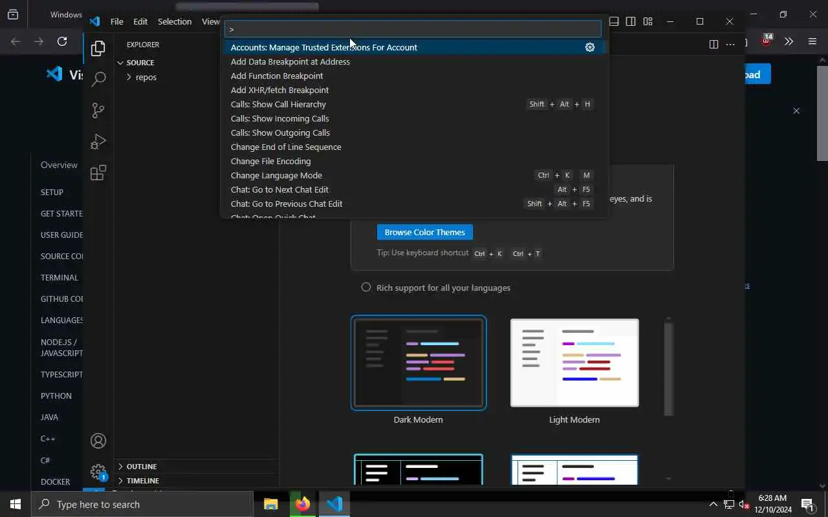Split the editor to the right
Image resolution: width=828 pixels, height=517 pixels.
tap(714, 44)
